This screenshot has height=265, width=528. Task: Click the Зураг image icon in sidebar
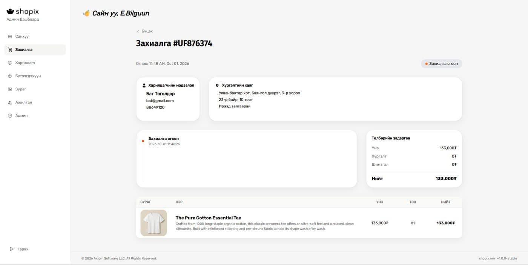click(10, 89)
